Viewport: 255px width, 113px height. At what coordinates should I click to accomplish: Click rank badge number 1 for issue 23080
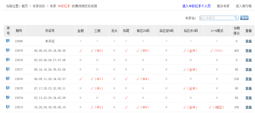[8, 41]
